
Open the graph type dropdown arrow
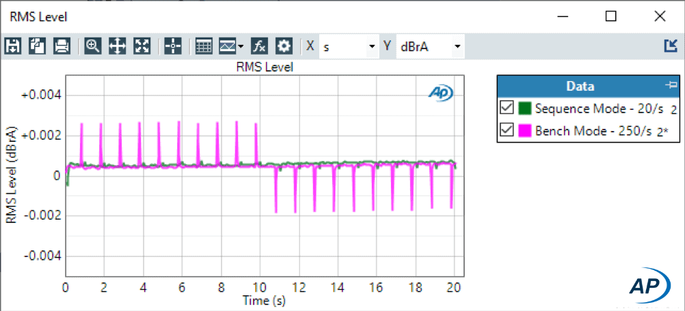tap(241, 47)
